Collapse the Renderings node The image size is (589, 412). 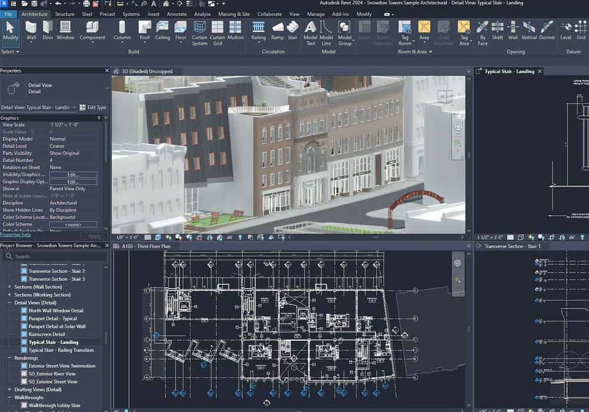tap(9, 358)
